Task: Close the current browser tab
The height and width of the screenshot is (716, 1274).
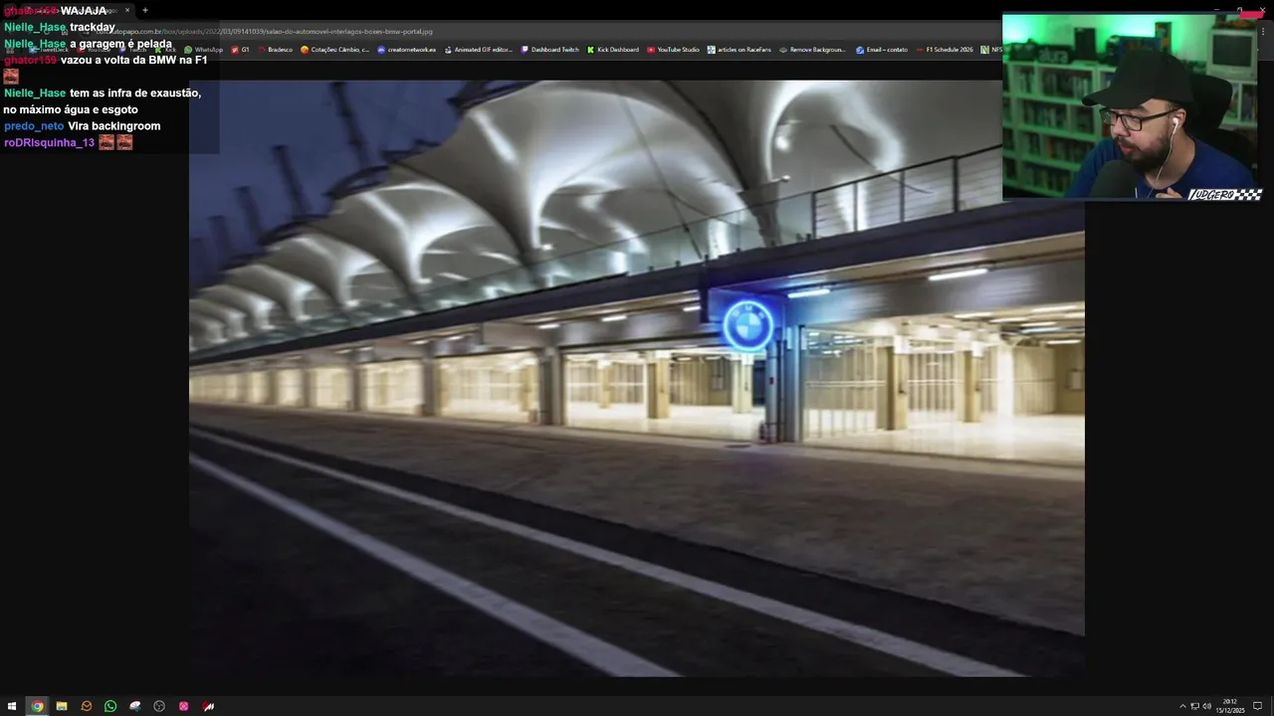Action: tap(127, 10)
